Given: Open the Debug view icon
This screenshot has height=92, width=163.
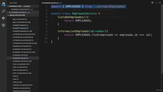Looking at the screenshot, I should coord(3,25).
